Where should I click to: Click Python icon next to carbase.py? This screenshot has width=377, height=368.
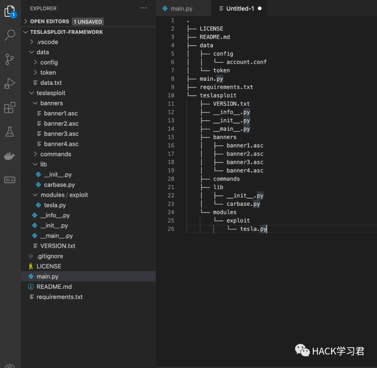(x=38, y=185)
